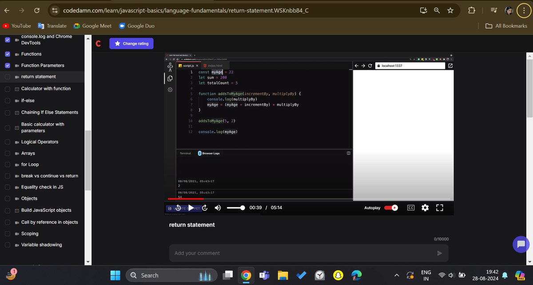Screen dimensions: 533x285
Task: Mute the video with speaker icon
Action: pyautogui.click(x=218, y=207)
